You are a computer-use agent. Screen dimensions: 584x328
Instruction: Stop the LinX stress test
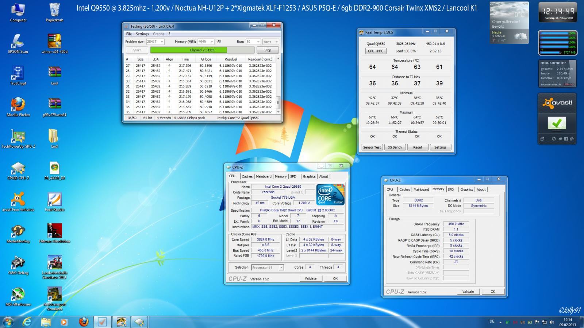pyautogui.click(x=268, y=50)
